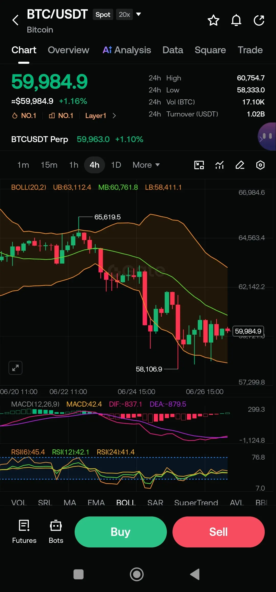Tap the flame NO.1 ranking tag

tap(24, 116)
